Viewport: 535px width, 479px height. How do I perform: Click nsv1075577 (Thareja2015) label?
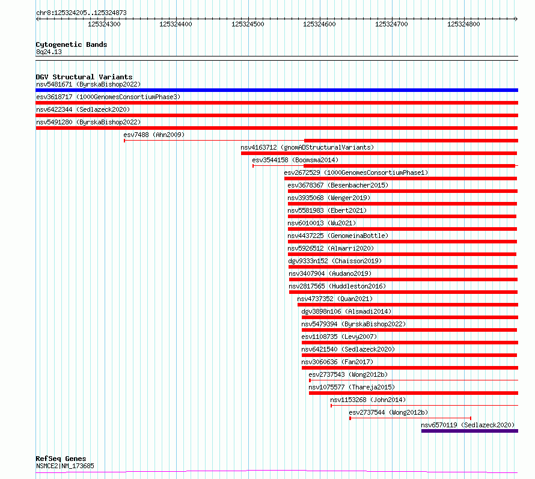[x=352, y=387]
